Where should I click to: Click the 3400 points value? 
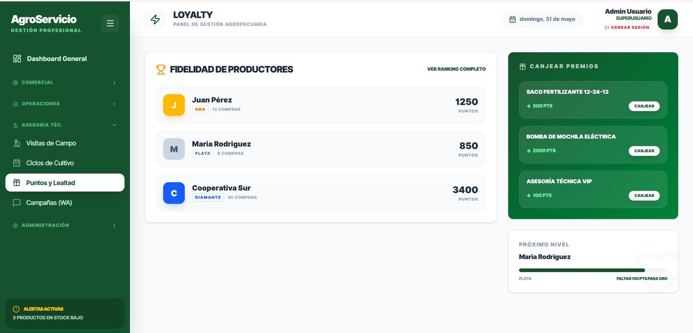[x=465, y=190]
